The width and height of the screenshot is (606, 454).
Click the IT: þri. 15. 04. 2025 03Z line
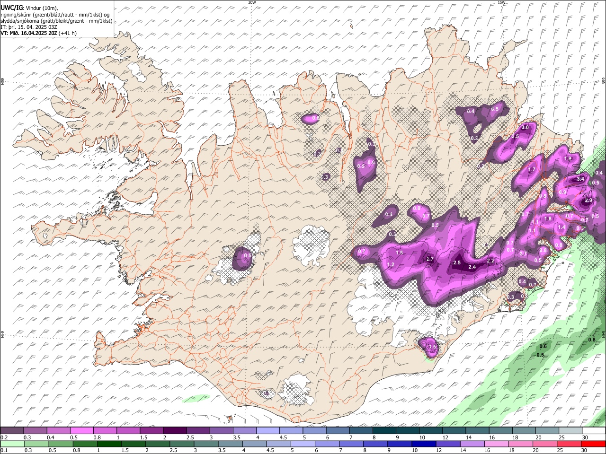(x=29, y=27)
